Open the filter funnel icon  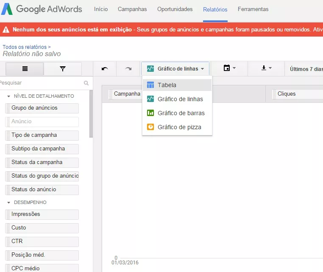pyautogui.click(x=63, y=69)
